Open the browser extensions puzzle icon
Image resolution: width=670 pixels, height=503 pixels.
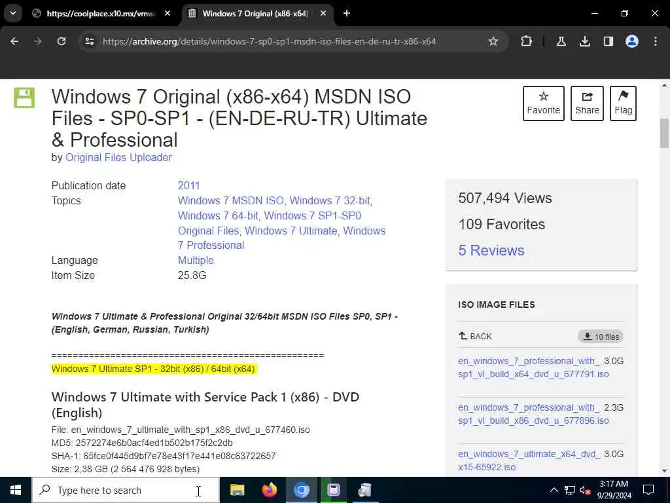[527, 41]
